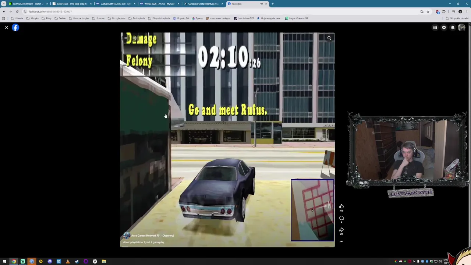Click the Chrome taskbar icon
Image resolution: width=471 pixels, height=265 pixels.
[14, 261]
